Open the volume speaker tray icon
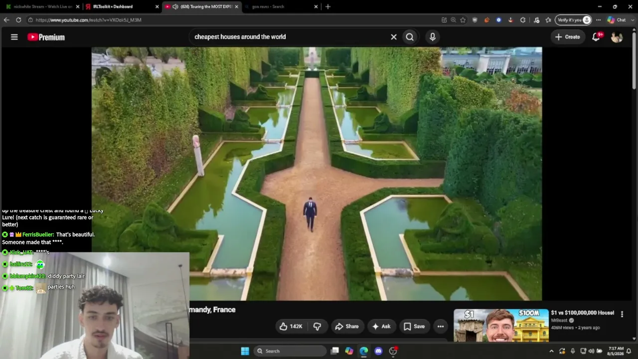The height and width of the screenshot is (359, 638). coord(591,351)
